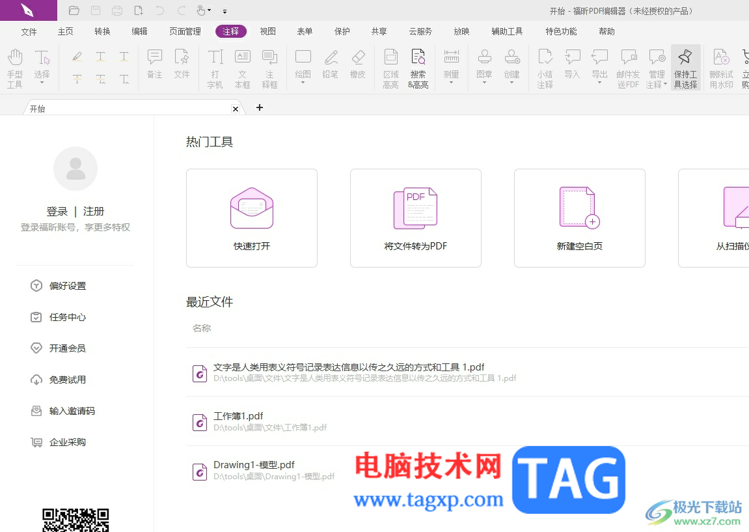
Task: Switch to Home (主页) tab
Action: (x=66, y=31)
